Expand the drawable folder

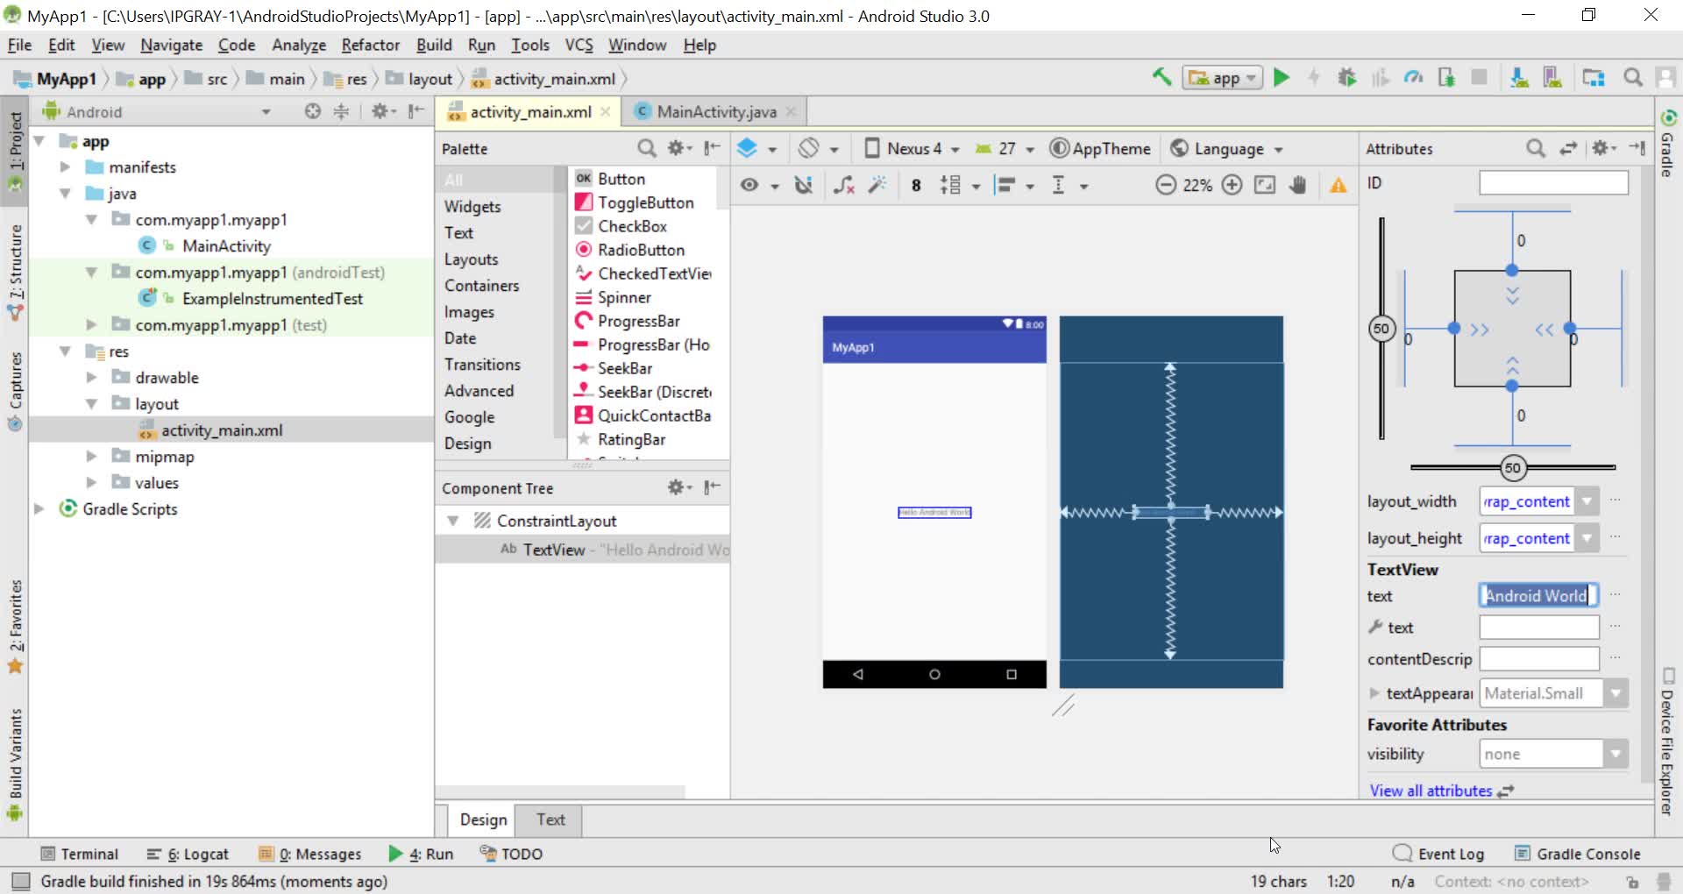pos(90,377)
